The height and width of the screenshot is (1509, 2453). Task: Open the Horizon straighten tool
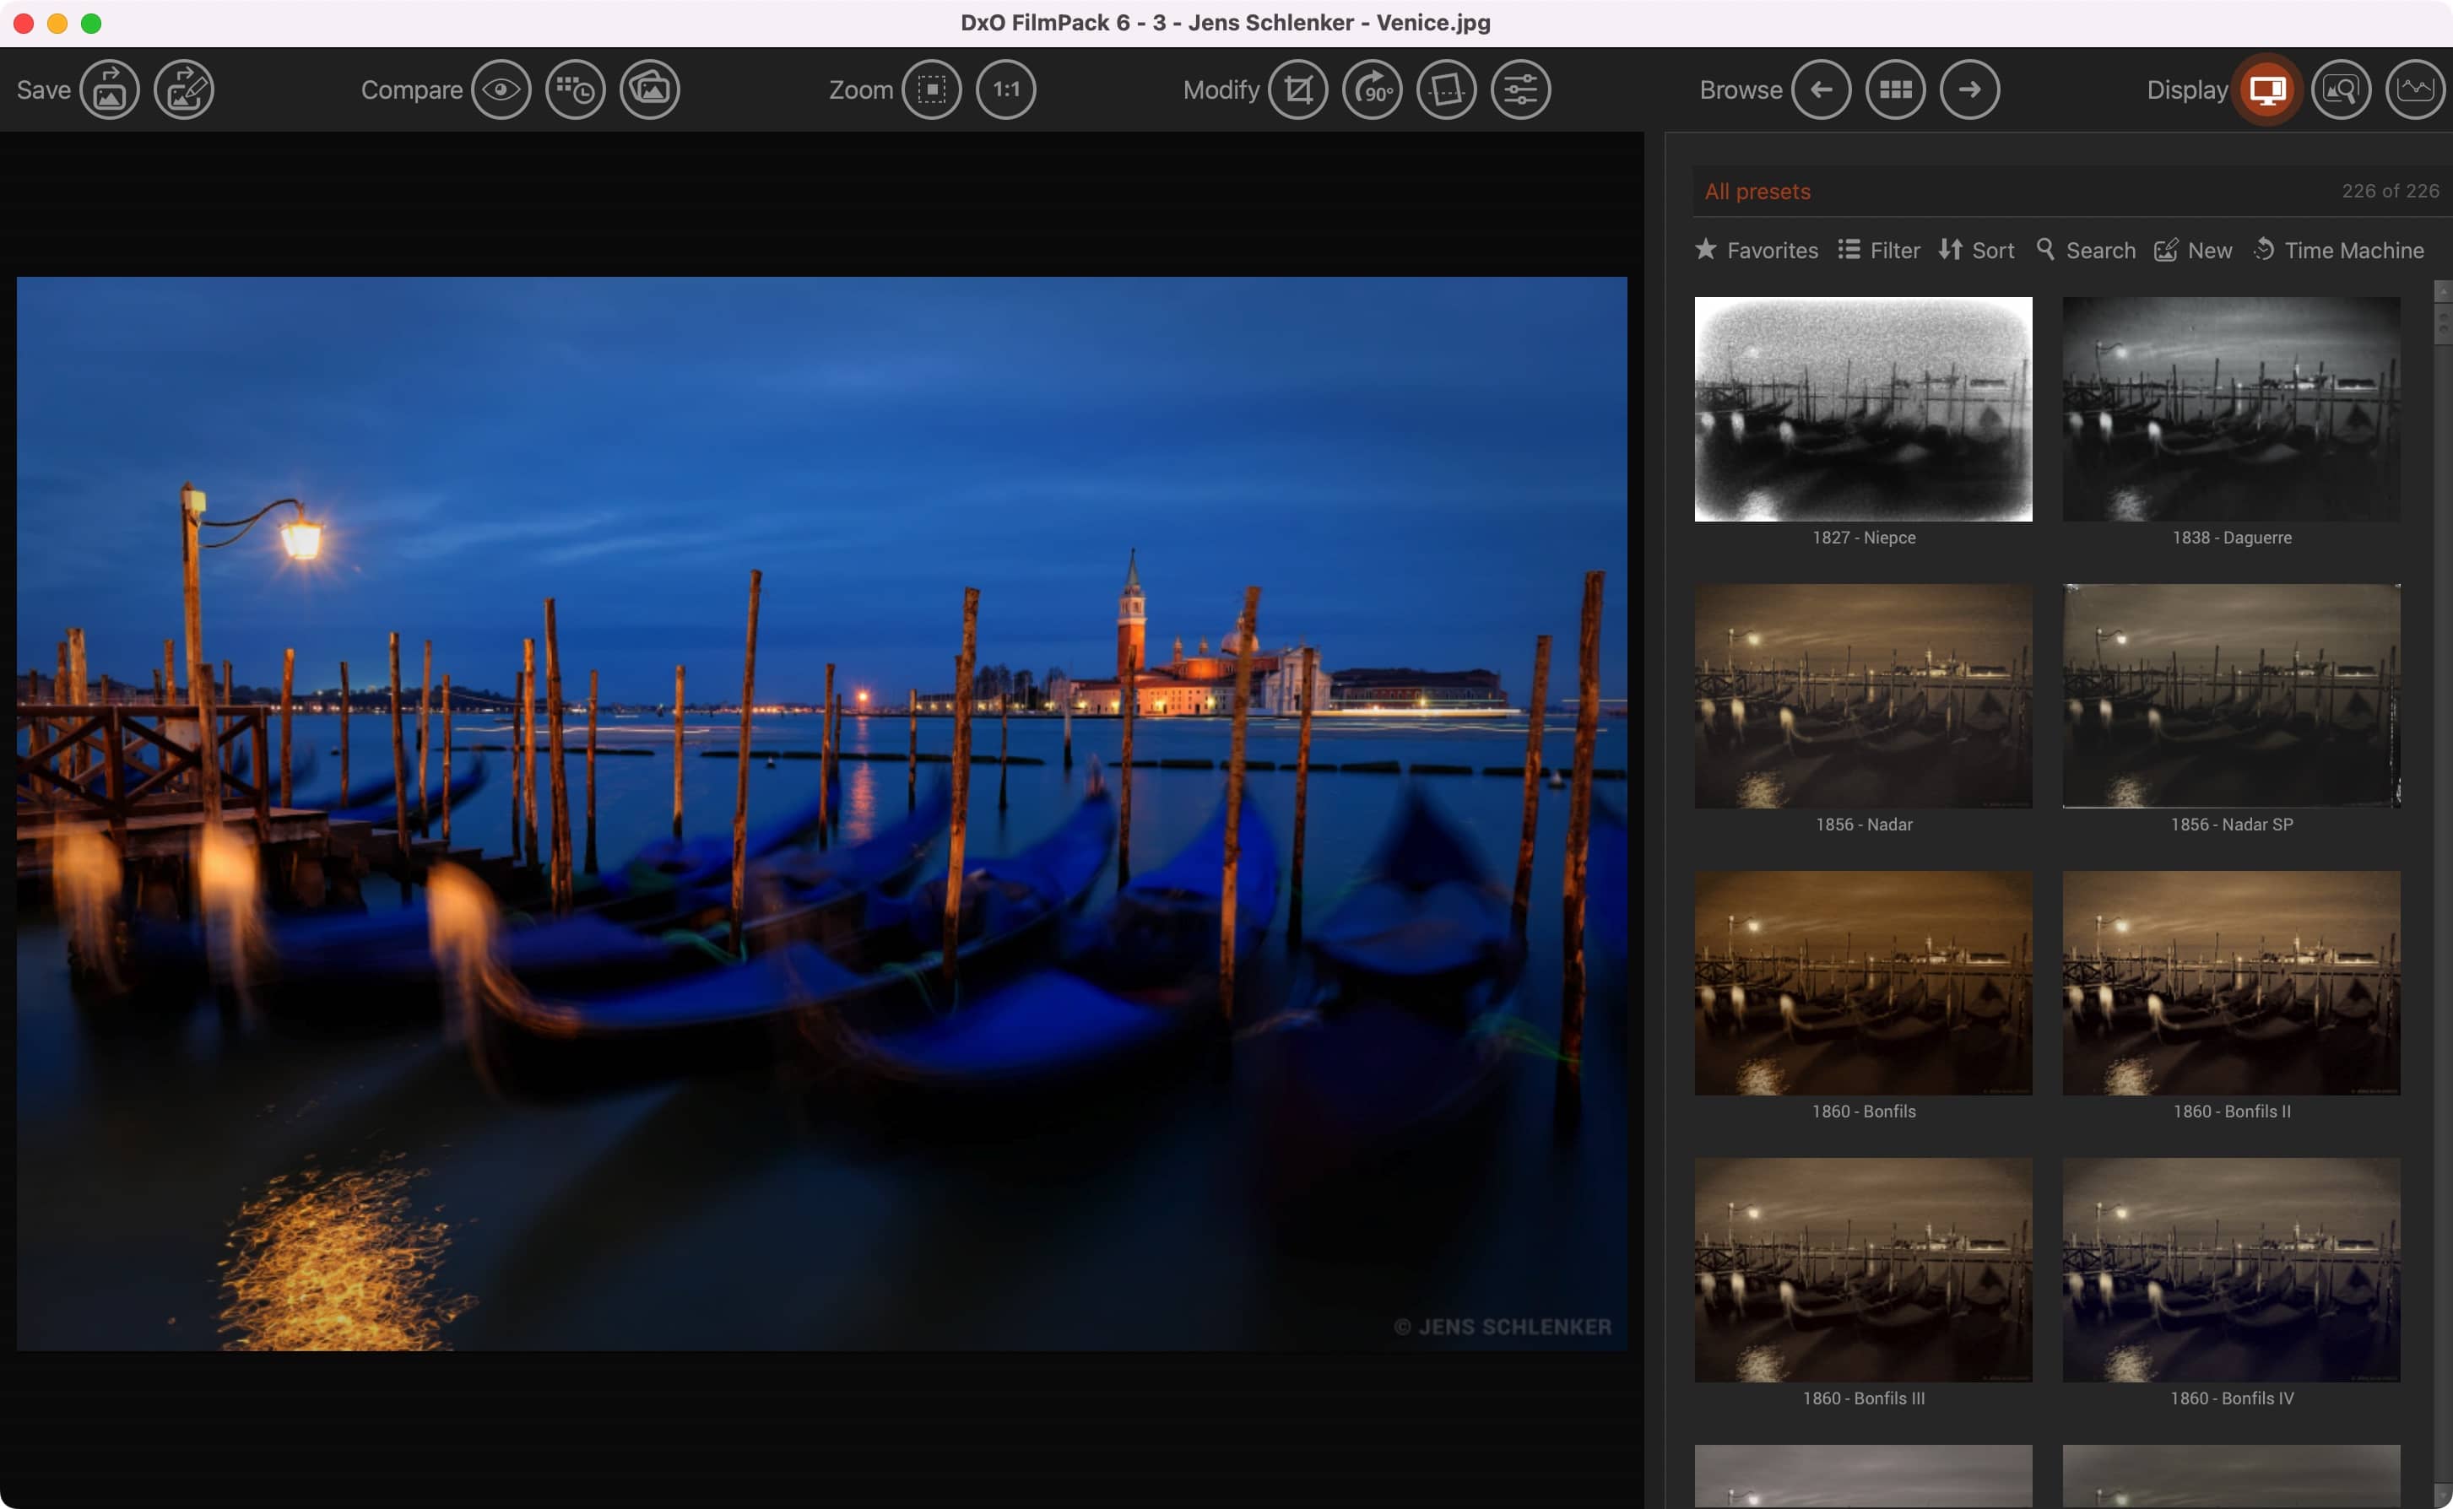tap(1447, 89)
